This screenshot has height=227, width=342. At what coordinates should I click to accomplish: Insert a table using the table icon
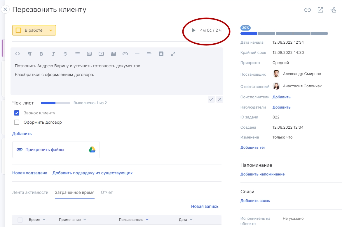point(113,54)
